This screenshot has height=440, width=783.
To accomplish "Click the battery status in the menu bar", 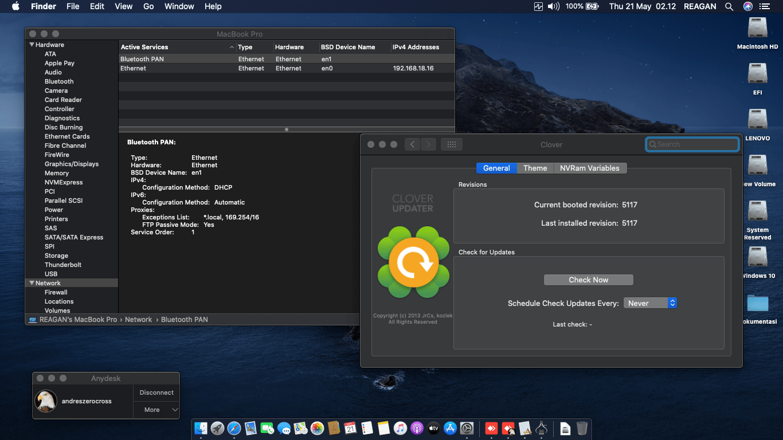I will [581, 6].
